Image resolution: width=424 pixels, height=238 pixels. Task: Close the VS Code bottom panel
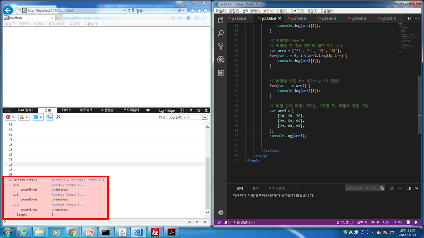click(417, 188)
